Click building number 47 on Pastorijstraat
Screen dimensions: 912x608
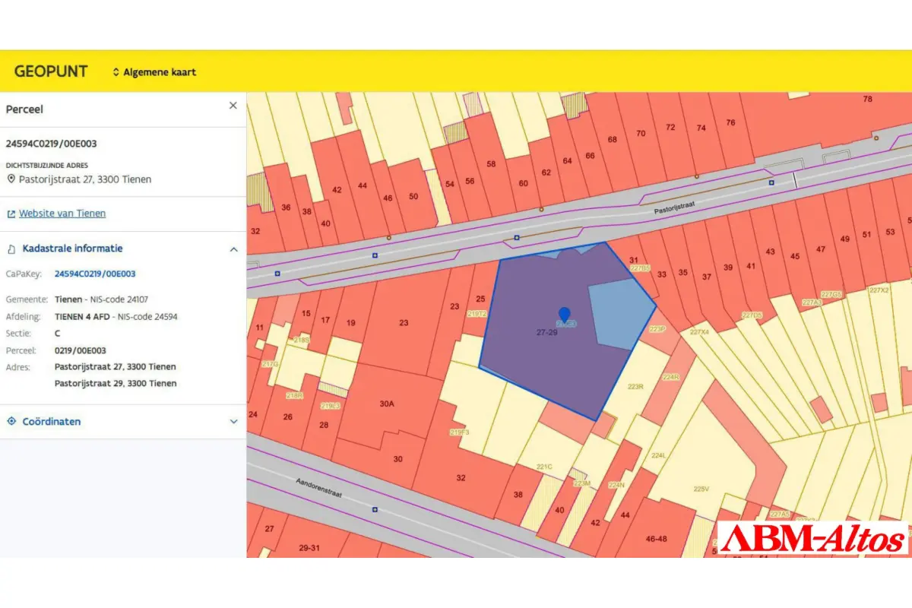820,249
